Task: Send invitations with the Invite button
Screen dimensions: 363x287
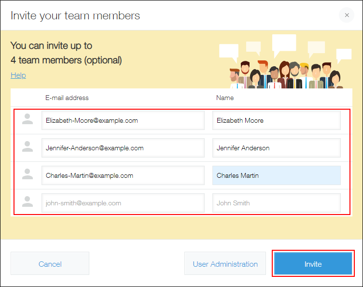Action: tap(313, 264)
